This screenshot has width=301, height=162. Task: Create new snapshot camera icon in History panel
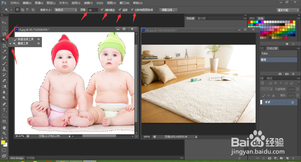click(x=287, y=74)
